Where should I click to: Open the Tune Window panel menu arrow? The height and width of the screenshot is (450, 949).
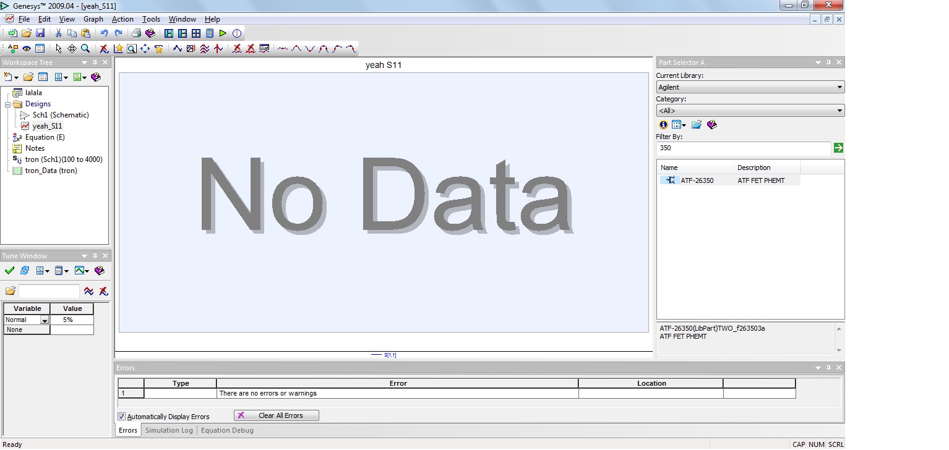84,256
